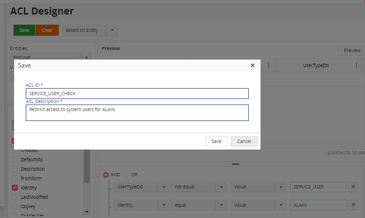Click the orange Clear button
The image size is (365, 218).
coord(47,30)
